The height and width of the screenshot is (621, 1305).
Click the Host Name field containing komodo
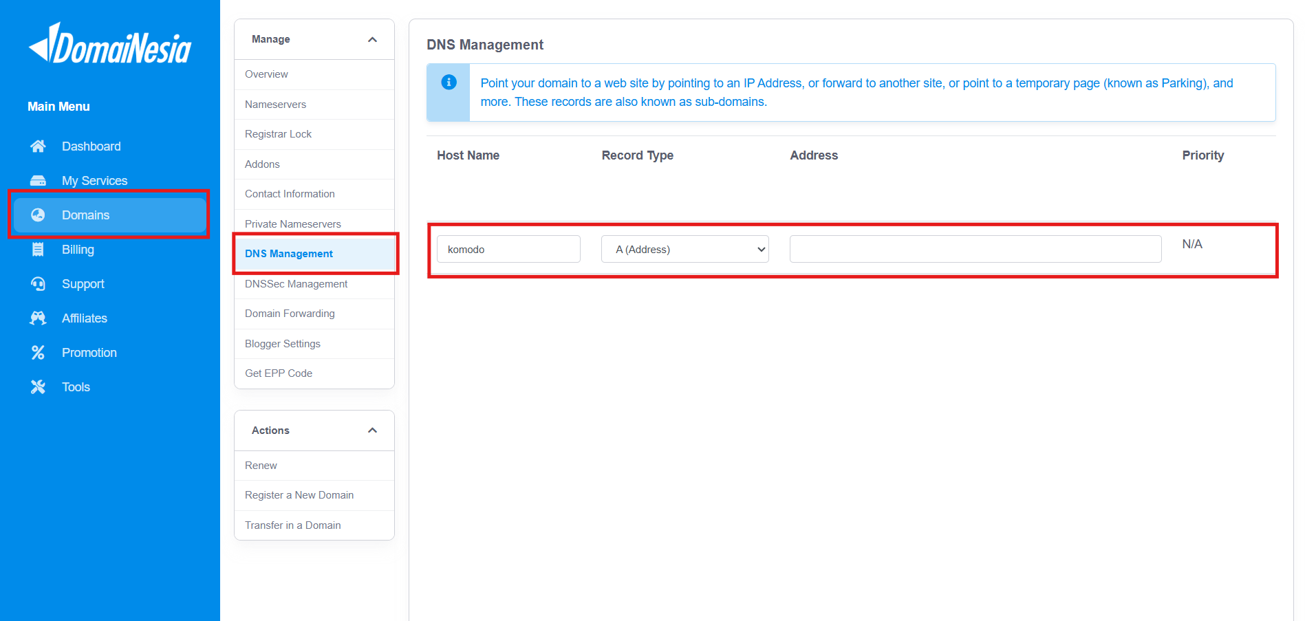click(x=508, y=249)
